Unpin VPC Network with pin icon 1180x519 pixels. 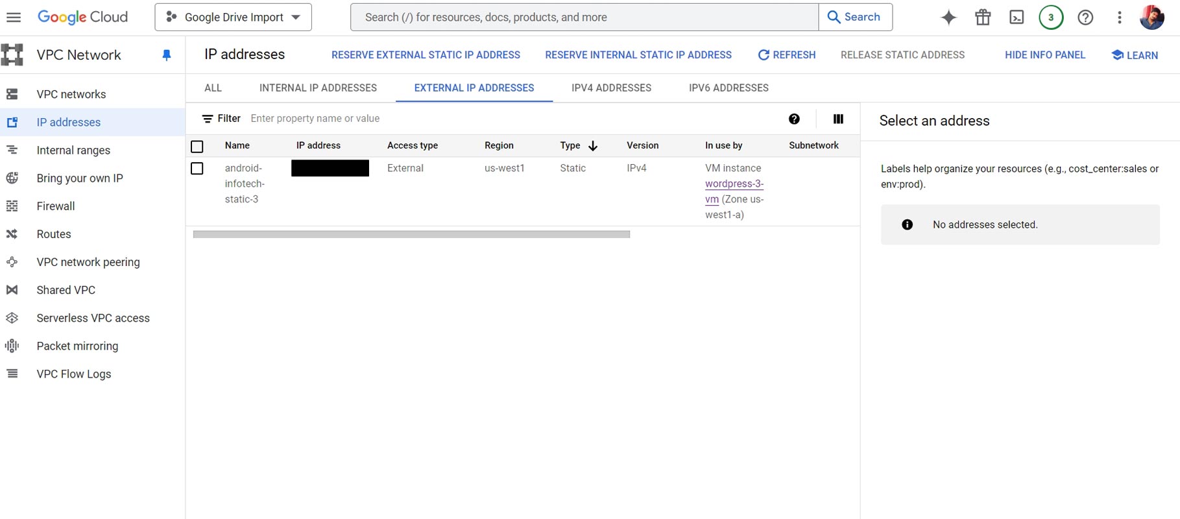coord(167,55)
